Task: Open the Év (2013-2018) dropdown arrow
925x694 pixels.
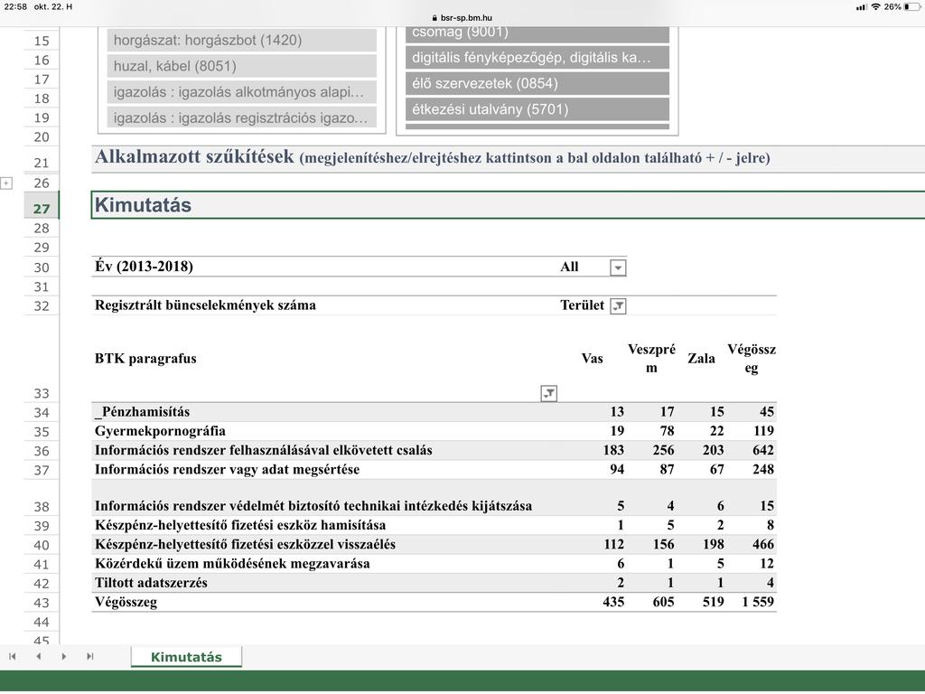Action: (x=618, y=267)
